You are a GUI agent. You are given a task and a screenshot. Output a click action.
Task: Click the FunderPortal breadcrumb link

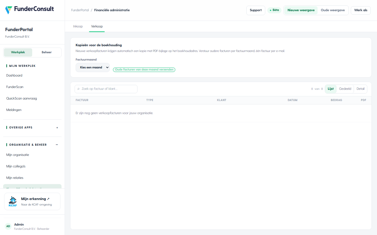pyautogui.click(x=80, y=10)
